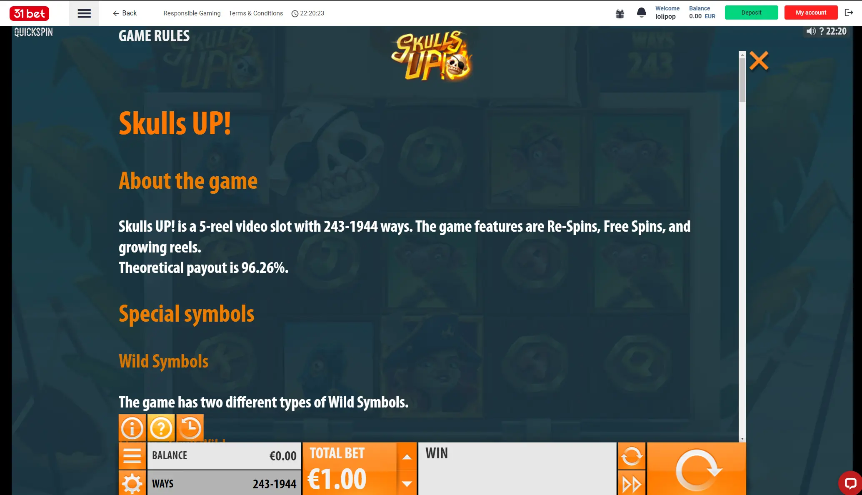Click the gift box promotions icon
The image size is (862, 495).
(x=620, y=14)
